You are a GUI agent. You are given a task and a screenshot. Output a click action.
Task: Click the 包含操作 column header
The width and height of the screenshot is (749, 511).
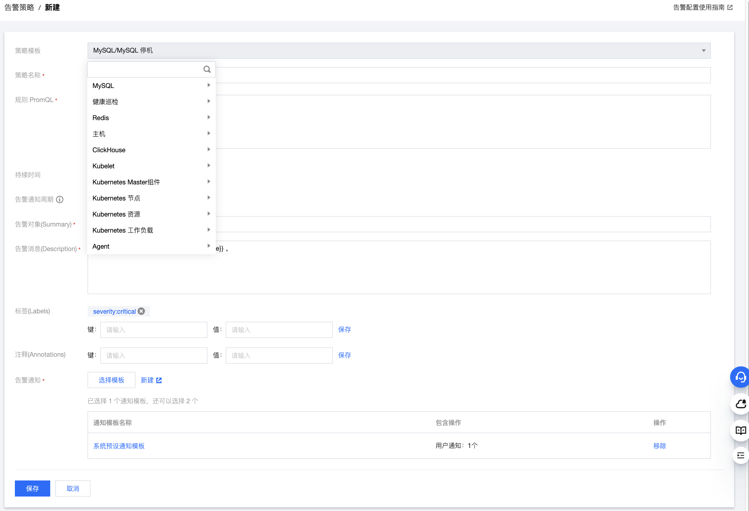coord(448,423)
